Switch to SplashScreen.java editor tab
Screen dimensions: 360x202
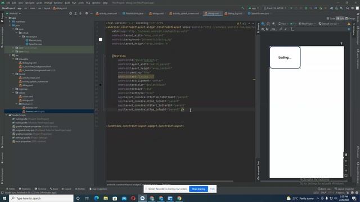(258, 13)
